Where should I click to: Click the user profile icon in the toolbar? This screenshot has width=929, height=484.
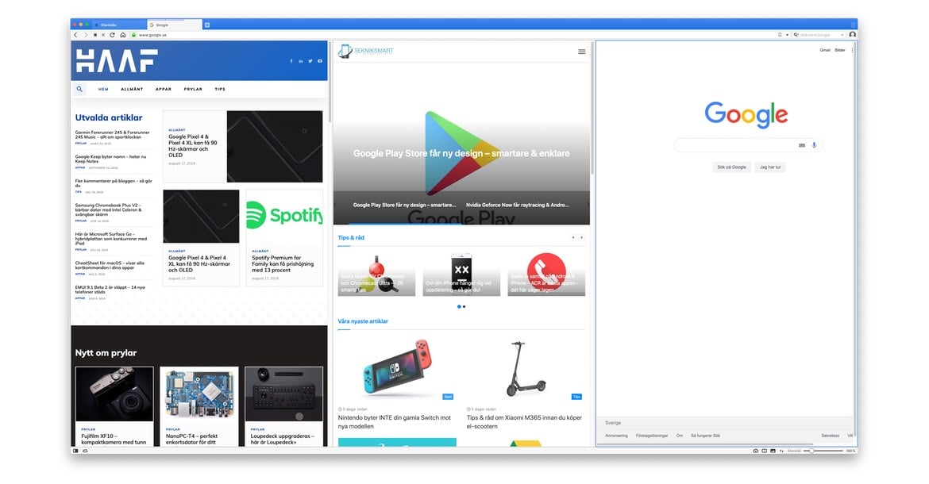(852, 35)
